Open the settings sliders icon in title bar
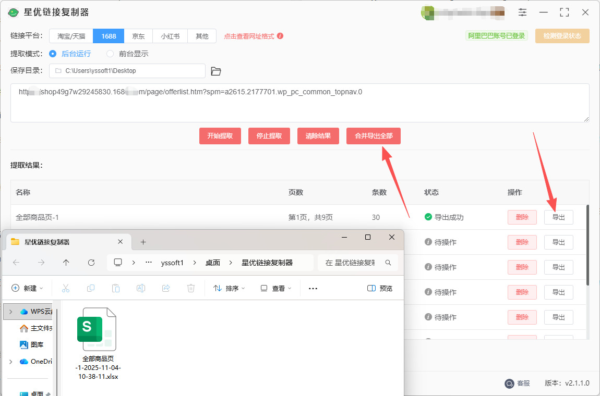 click(522, 12)
